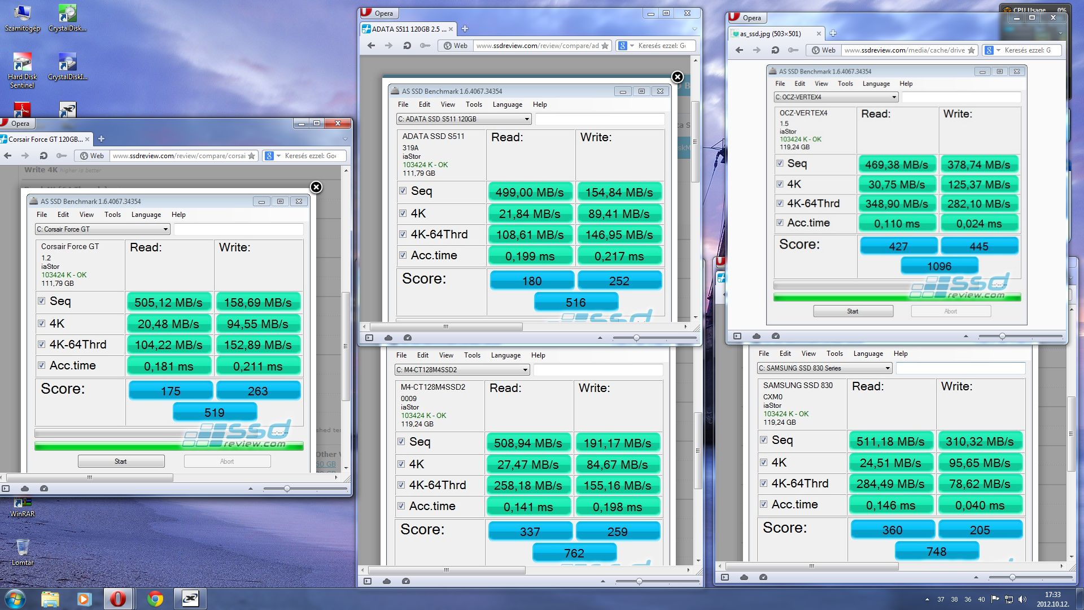Switch to Corsair Force GT 120GB browser tab

coord(44,139)
